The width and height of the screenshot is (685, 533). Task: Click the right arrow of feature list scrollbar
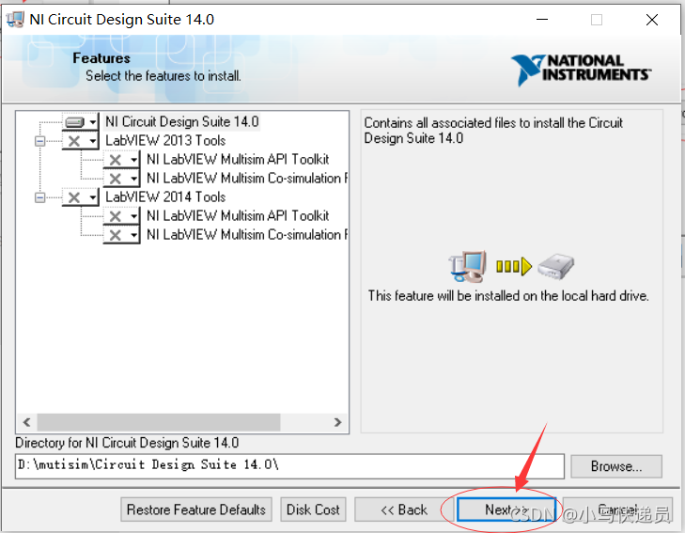click(x=337, y=422)
